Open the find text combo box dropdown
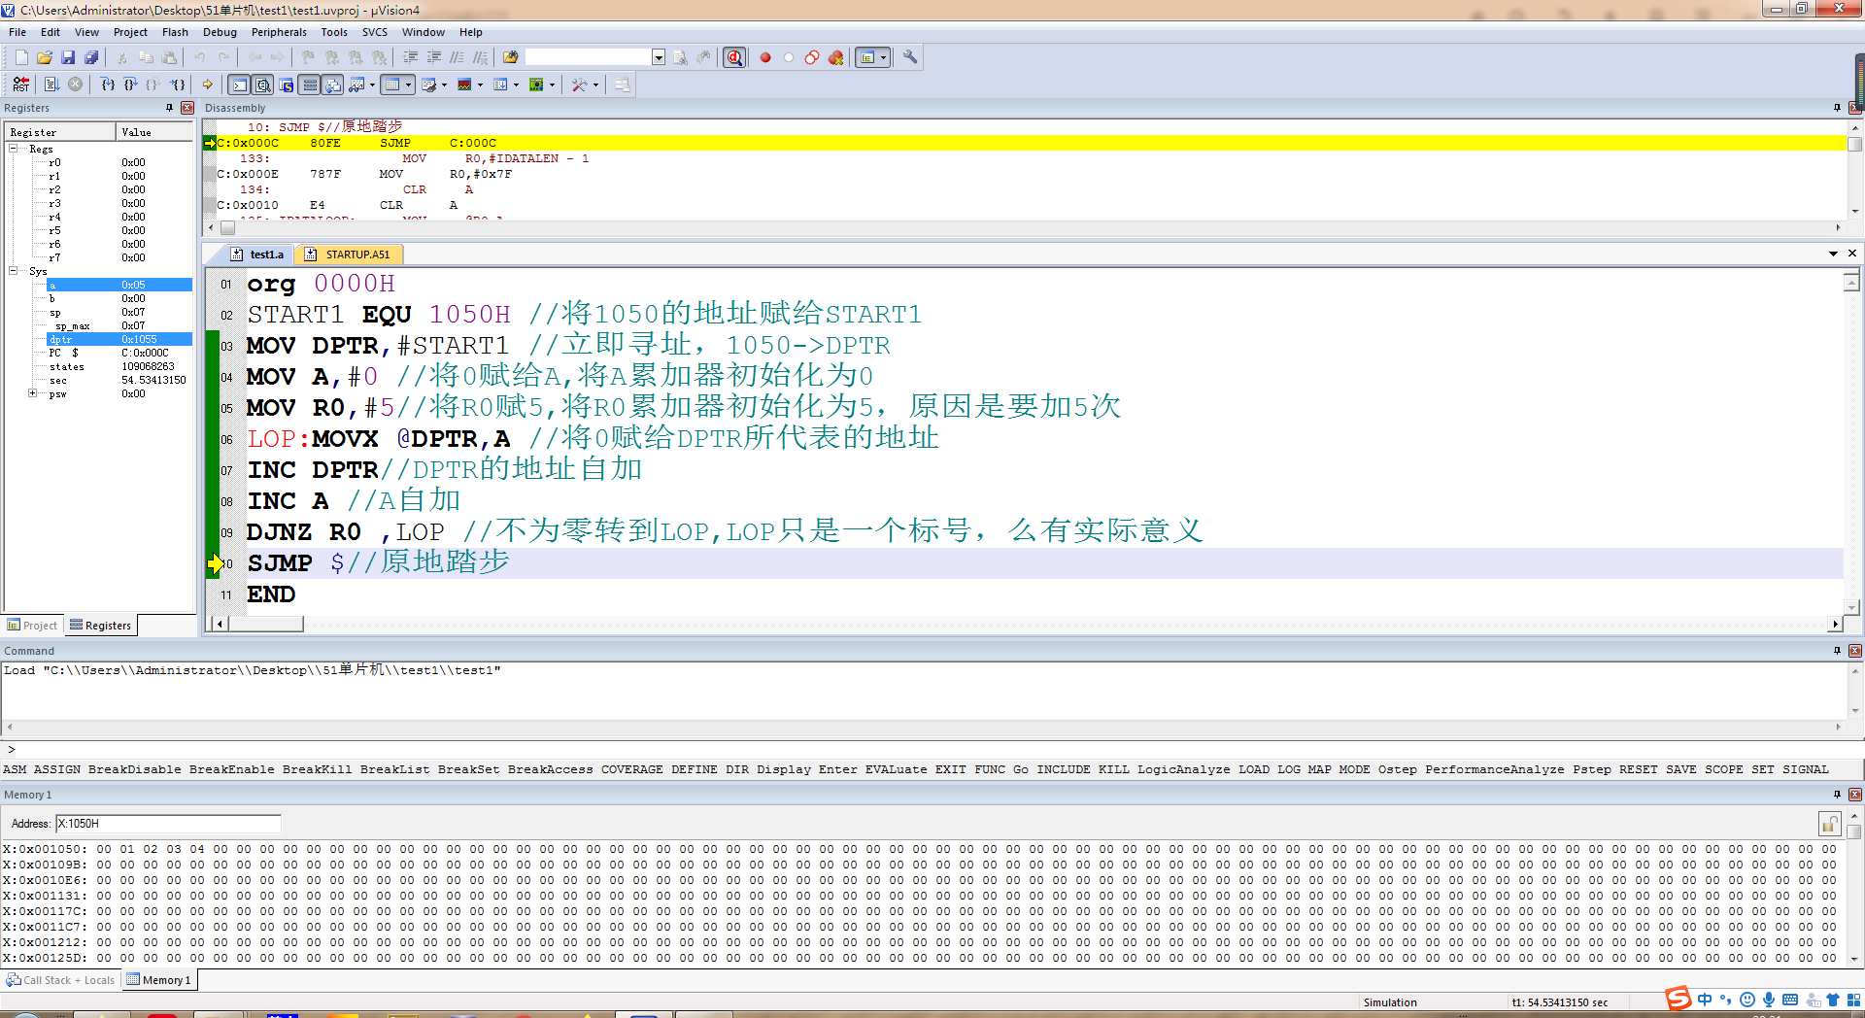Viewport: 1865px width, 1018px height. (x=659, y=57)
